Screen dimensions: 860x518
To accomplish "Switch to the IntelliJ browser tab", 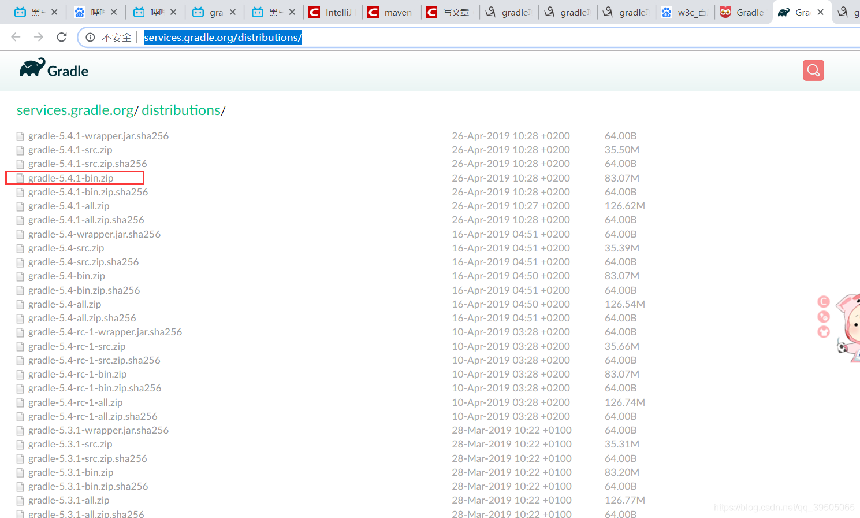I will point(333,12).
